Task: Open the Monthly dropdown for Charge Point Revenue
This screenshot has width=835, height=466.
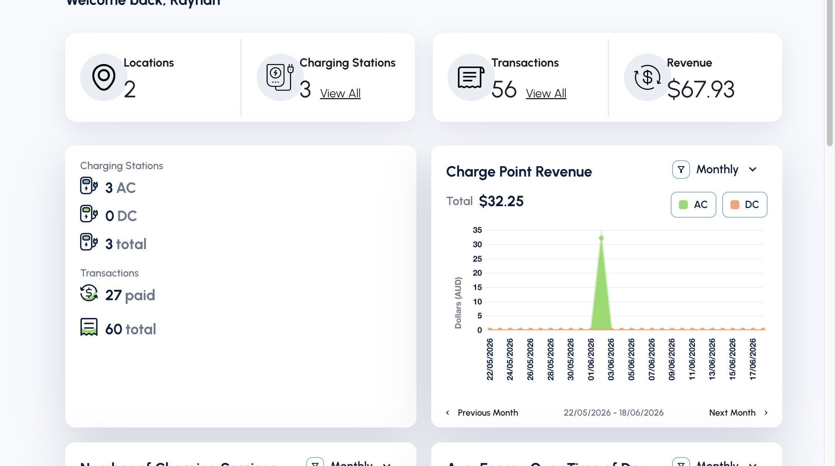Action: point(726,170)
